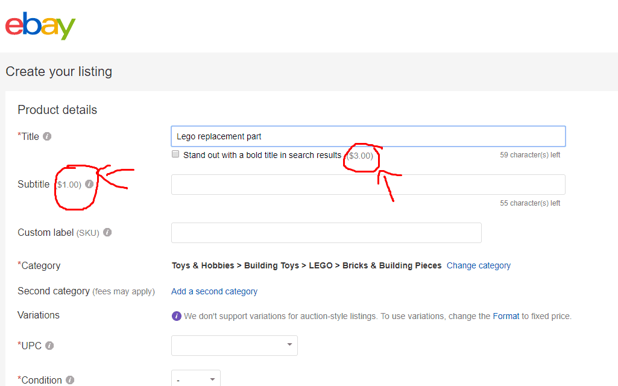Follow the Format link in Variations note
This screenshot has width=618, height=386.
coord(506,316)
